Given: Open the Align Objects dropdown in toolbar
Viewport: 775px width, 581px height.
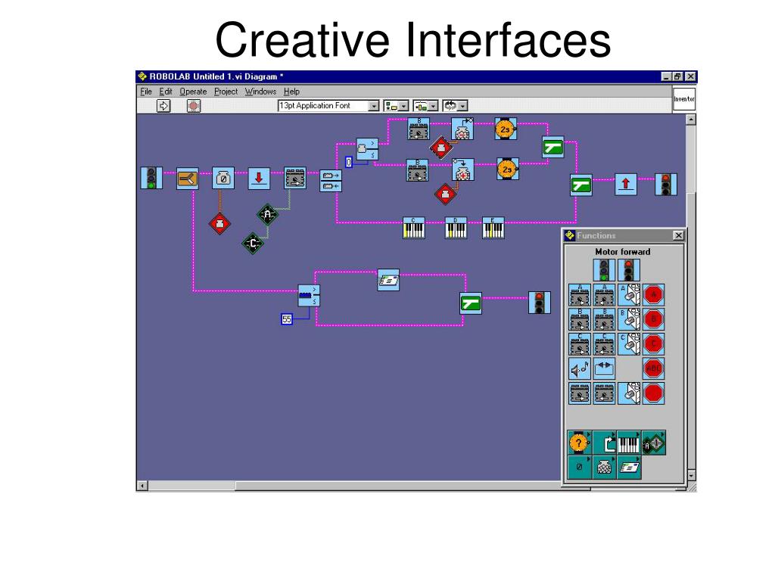Looking at the screenshot, I should [x=396, y=106].
